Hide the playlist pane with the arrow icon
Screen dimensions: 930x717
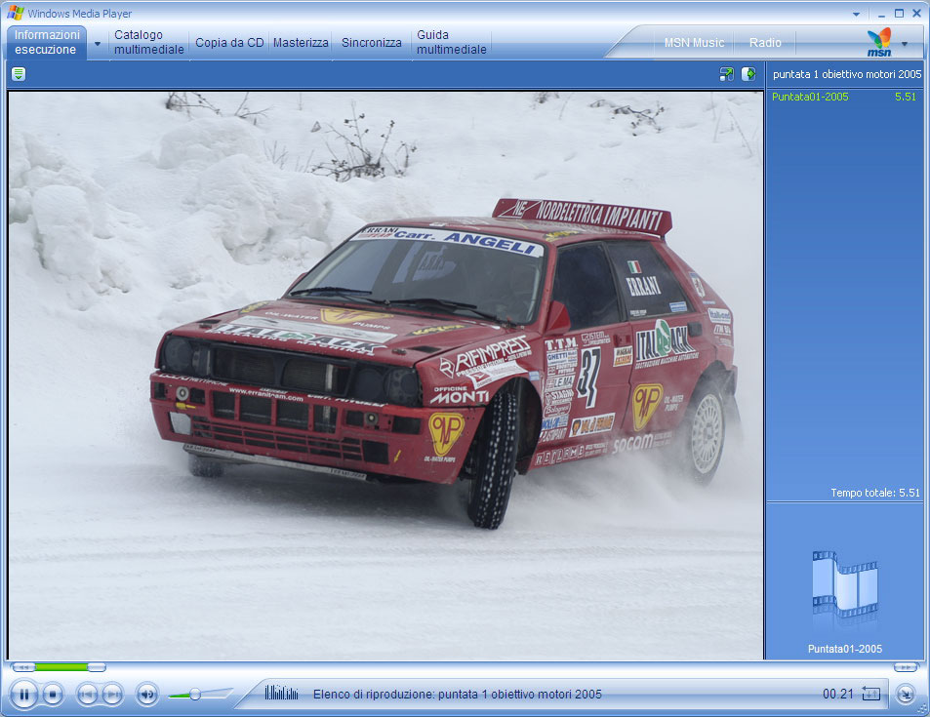[748, 74]
